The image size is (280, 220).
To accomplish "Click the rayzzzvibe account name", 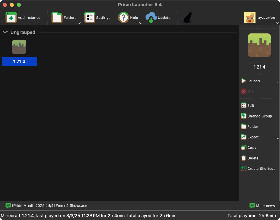I will (266, 18).
